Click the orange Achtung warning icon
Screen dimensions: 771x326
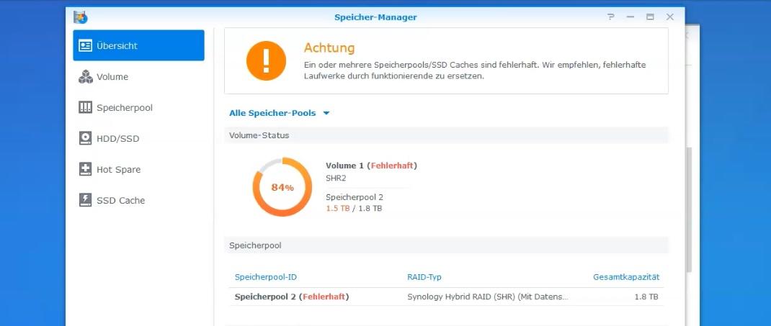(x=266, y=61)
